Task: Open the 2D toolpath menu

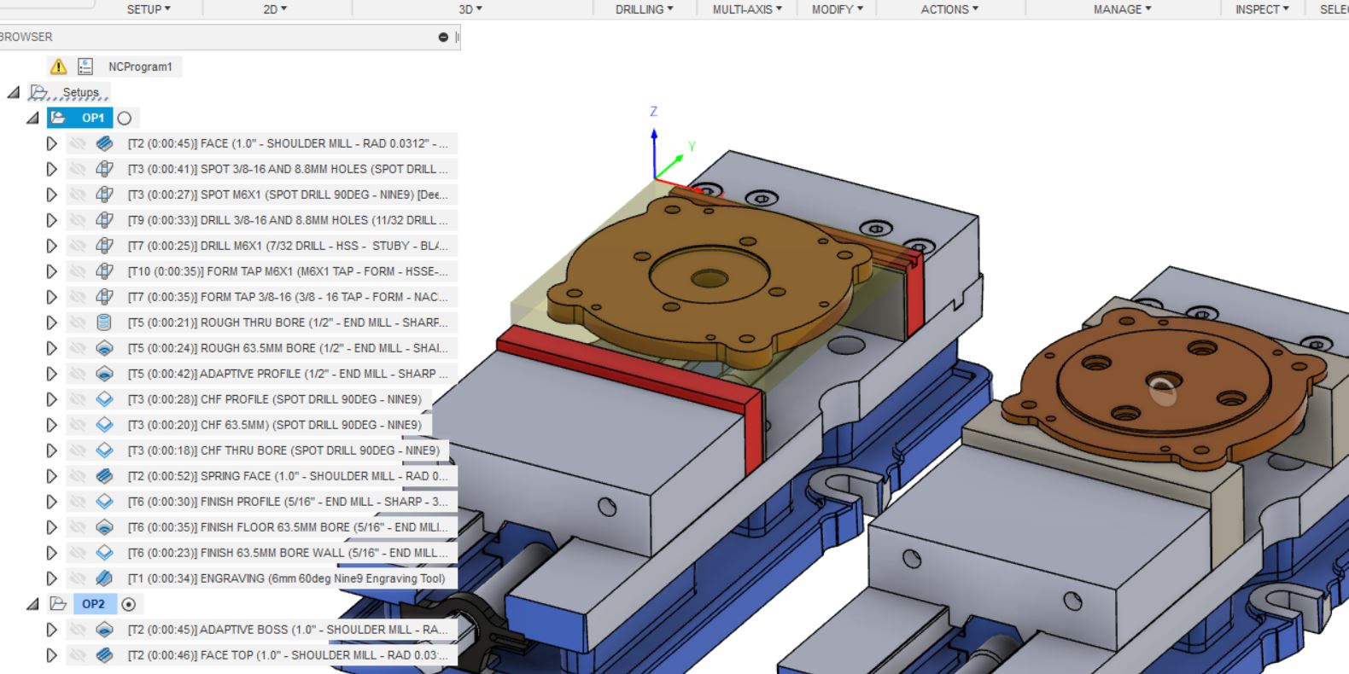Action: tap(275, 9)
